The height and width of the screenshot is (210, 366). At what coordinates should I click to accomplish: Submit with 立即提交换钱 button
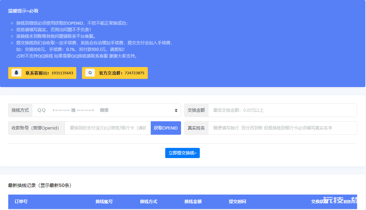(x=182, y=153)
